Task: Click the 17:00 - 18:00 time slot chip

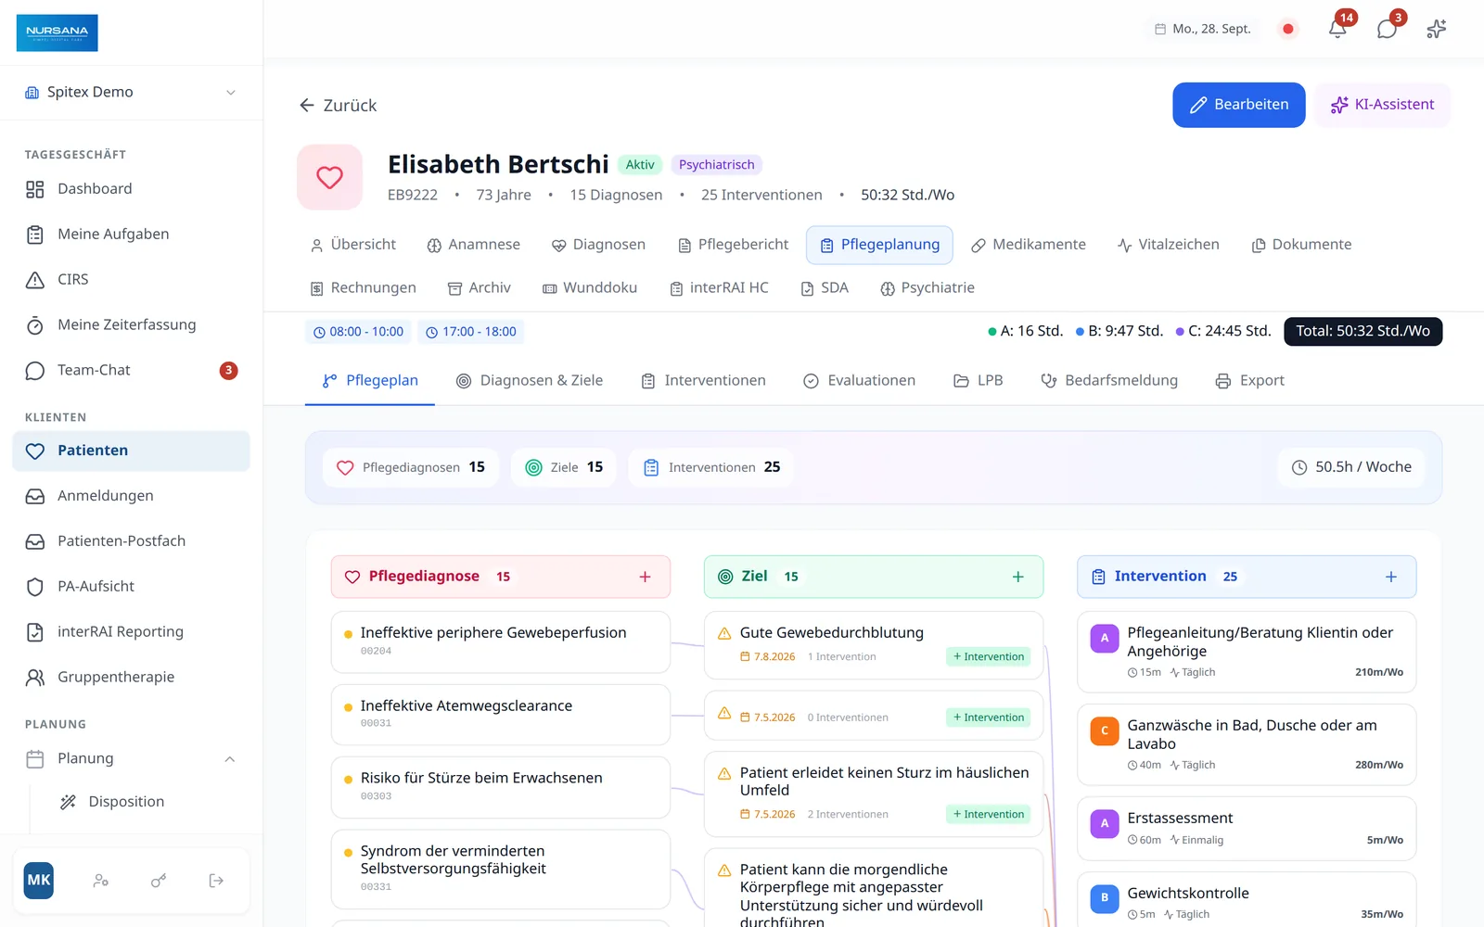Action: coord(471,332)
